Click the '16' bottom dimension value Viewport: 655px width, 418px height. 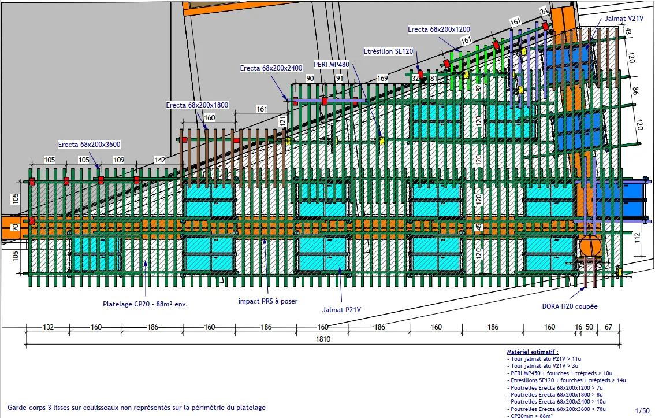click(579, 327)
